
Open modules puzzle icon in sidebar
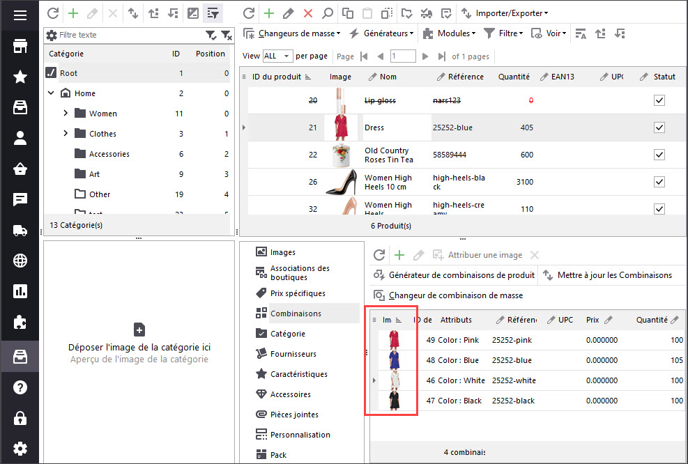point(20,323)
